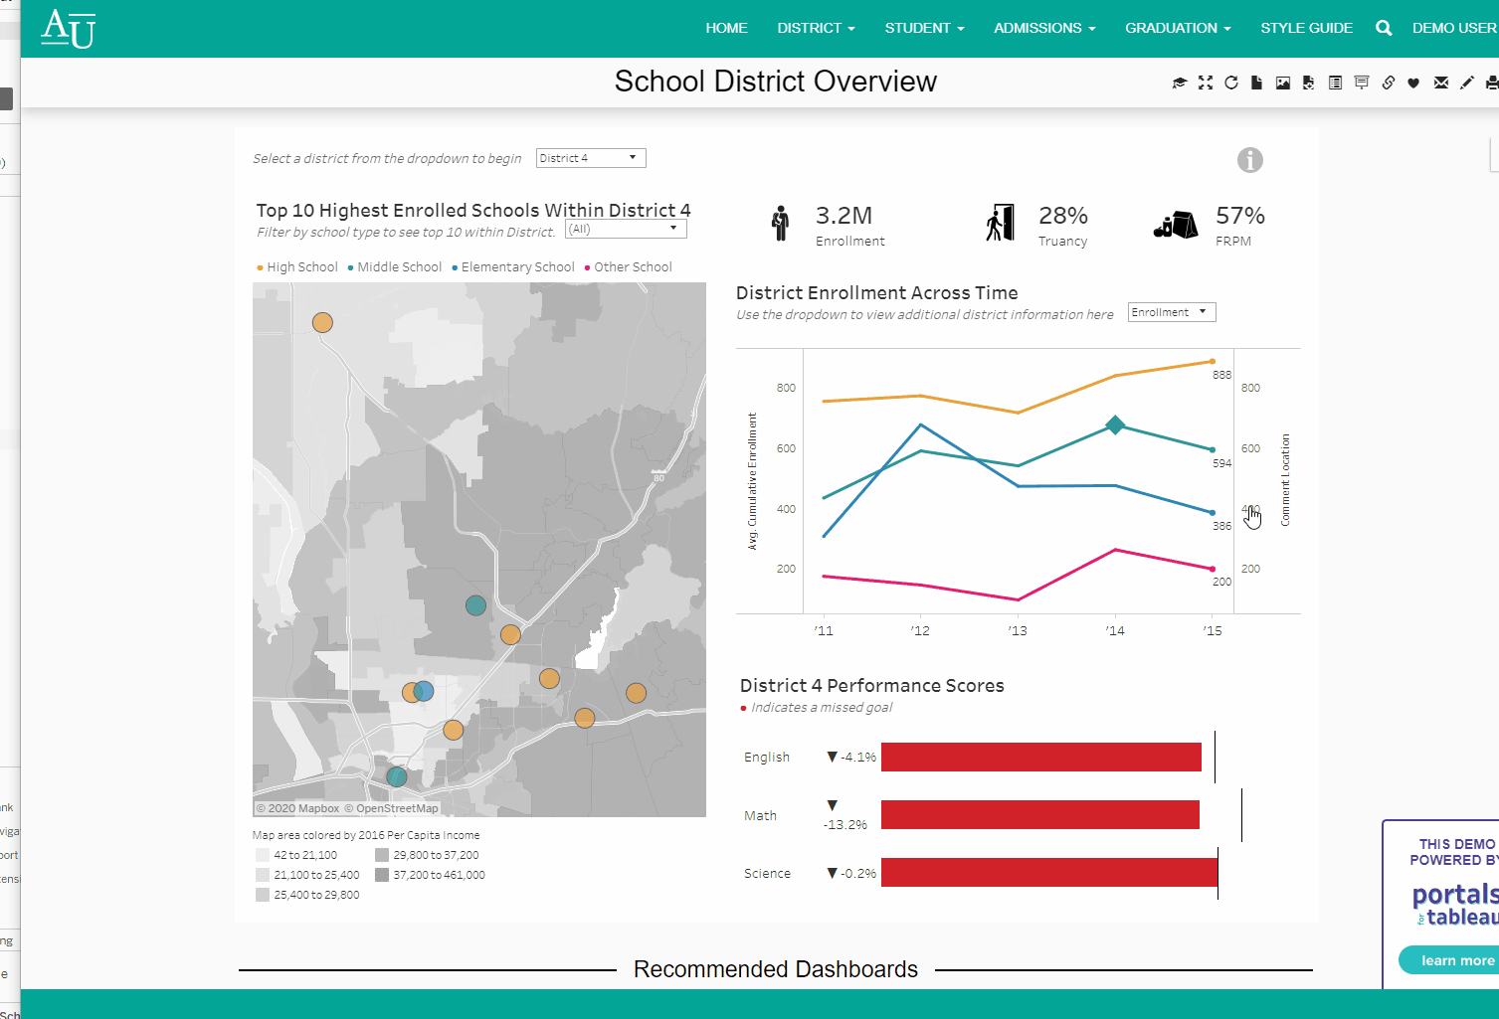Viewport: 1499px width, 1019px height.
Task: Click the red English performance bar
Action: pos(1040,758)
